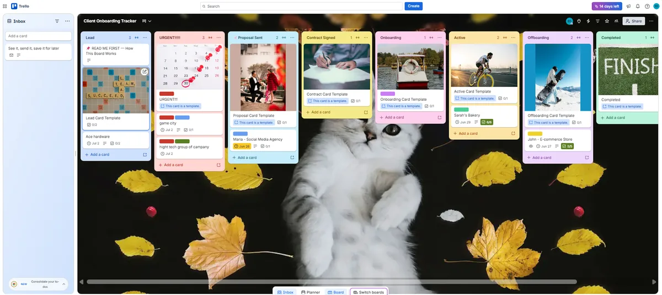Click the Inbox Add a card field
The height and width of the screenshot is (295, 662).
[x=39, y=36]
